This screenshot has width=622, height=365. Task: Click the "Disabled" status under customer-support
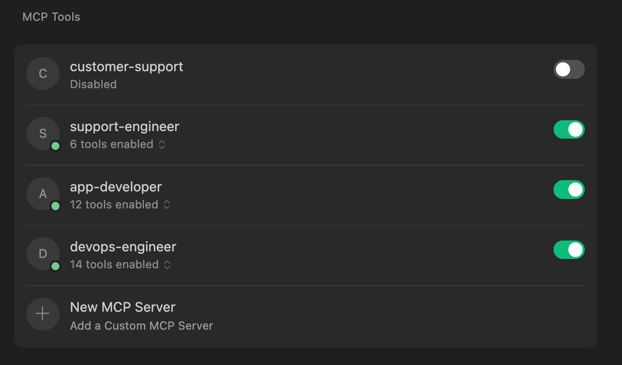tap(93, 84)
